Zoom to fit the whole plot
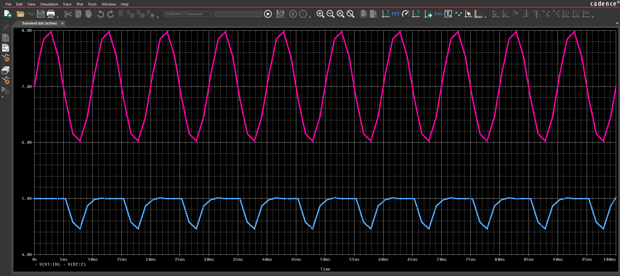620x276 pixels. 350,14
